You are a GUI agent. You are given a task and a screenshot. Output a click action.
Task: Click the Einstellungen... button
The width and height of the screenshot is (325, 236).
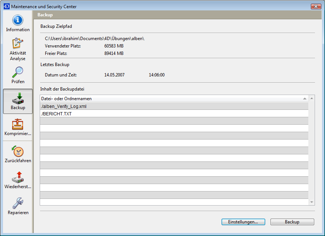[x=243, y=222]
